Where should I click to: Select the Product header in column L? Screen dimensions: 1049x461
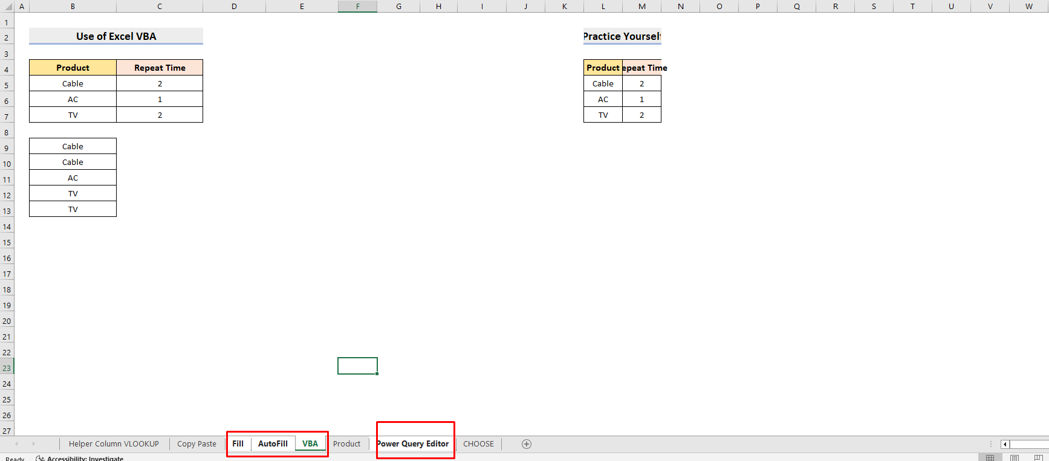click(603, 68)
